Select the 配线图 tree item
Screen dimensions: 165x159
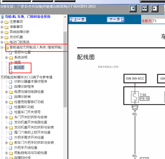coord(19,67)
